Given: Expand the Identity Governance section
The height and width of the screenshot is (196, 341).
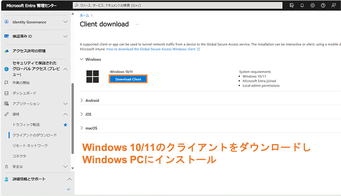Looking at the screenshot, I should [65, 22].
